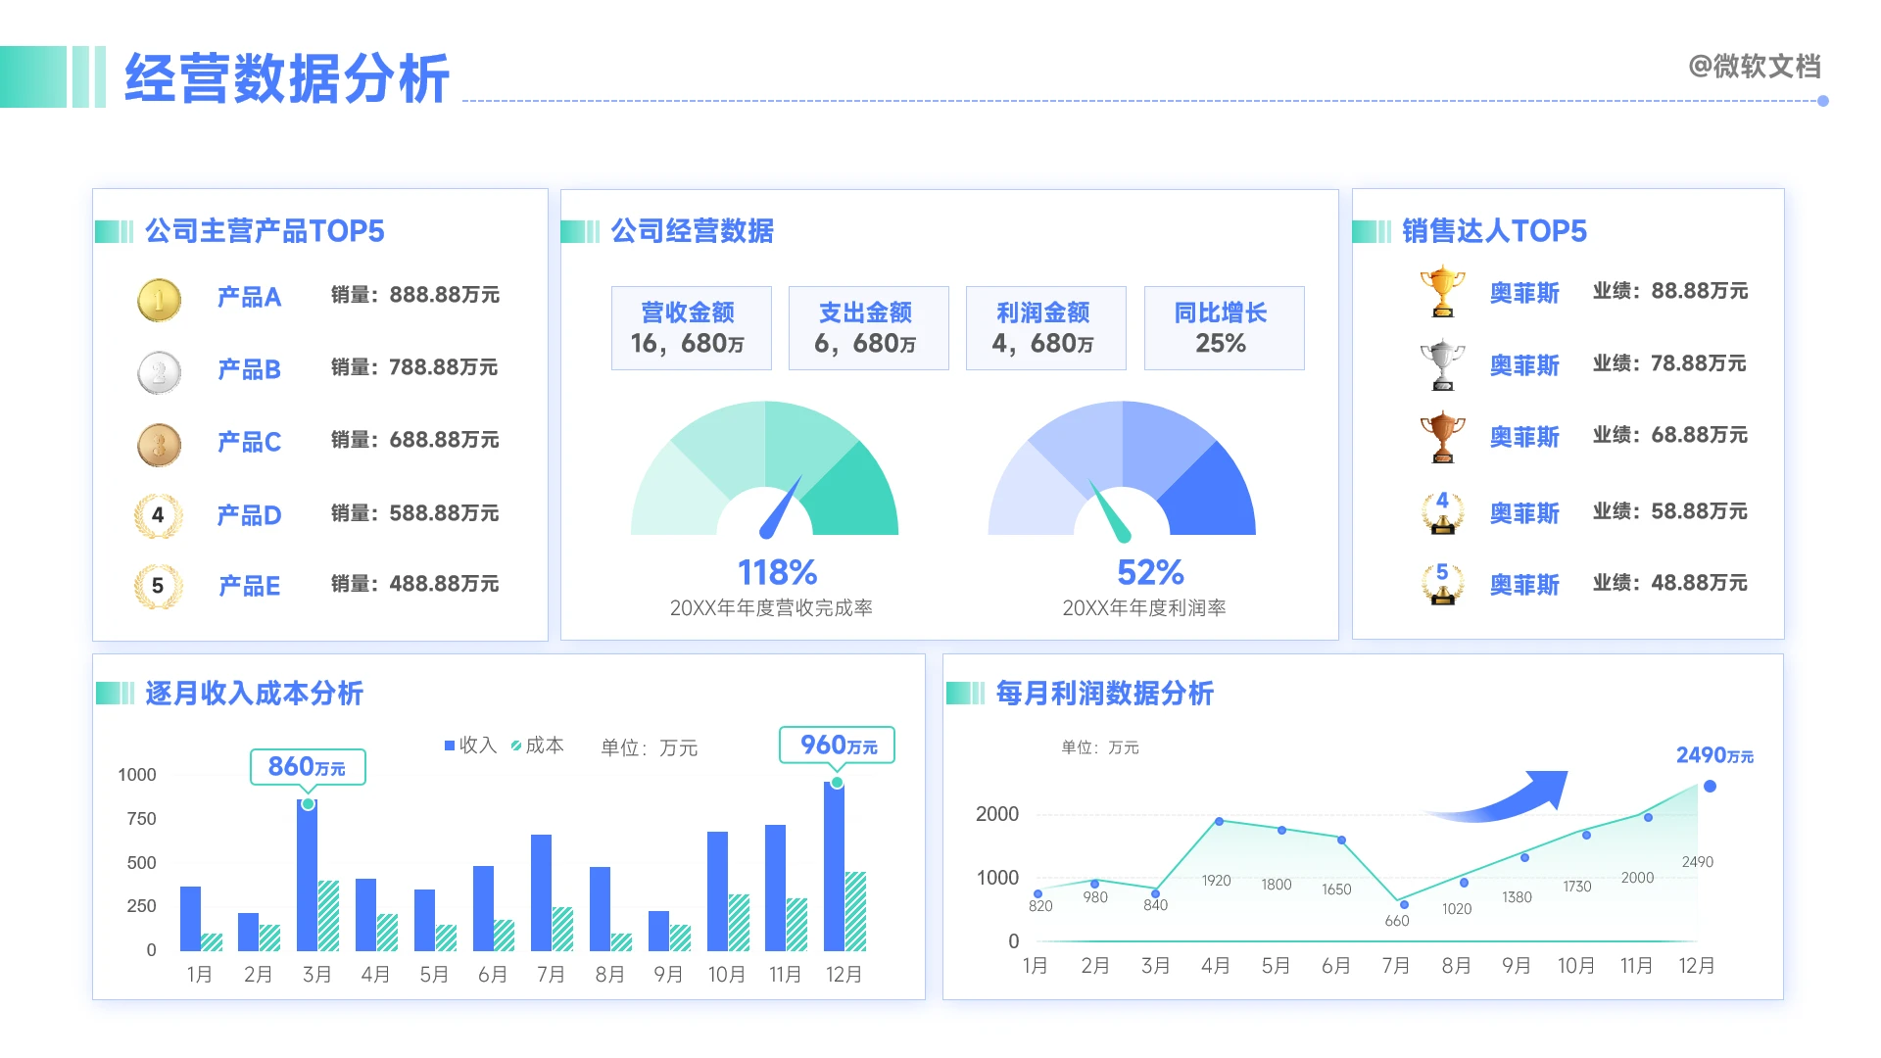Click the bronze medal icon for 产品C
The image size is (1881, 1058).
[x=159, y=445]
